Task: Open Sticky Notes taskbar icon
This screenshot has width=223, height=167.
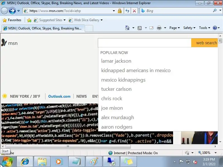Action: (x=129, y=162)
